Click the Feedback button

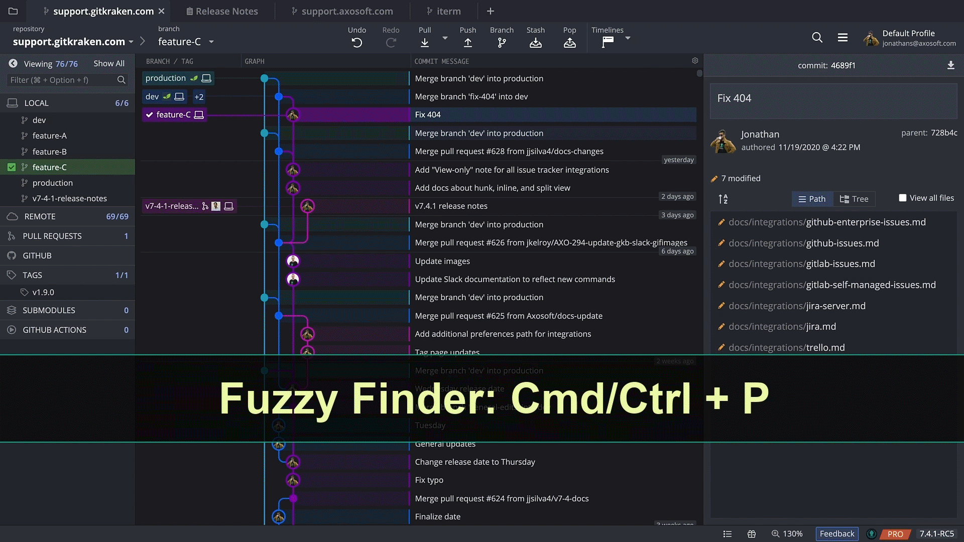(836, 533)
